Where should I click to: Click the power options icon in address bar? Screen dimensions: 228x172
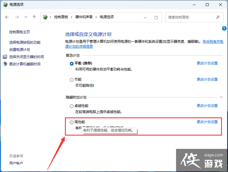click(45, 17)
